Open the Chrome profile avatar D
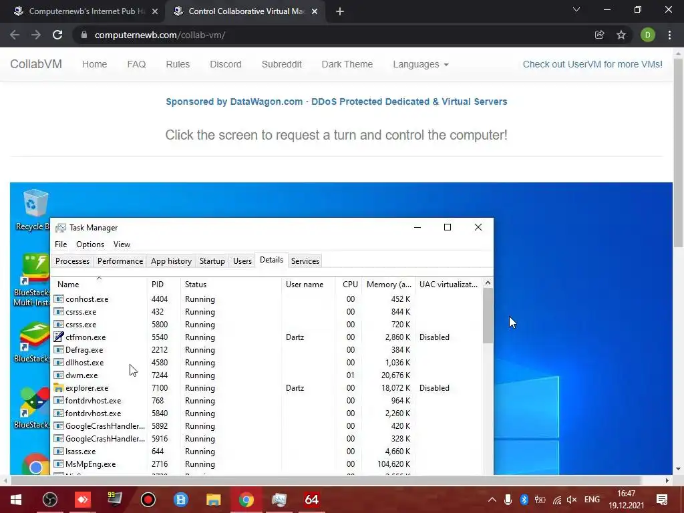This screenshot has width=684, height=513. (648, 35)
